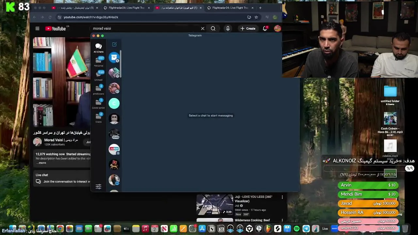The height and width of the screenshot is (235, 418).
Task: Open the untitled folder on desktop
Action: 390,95
